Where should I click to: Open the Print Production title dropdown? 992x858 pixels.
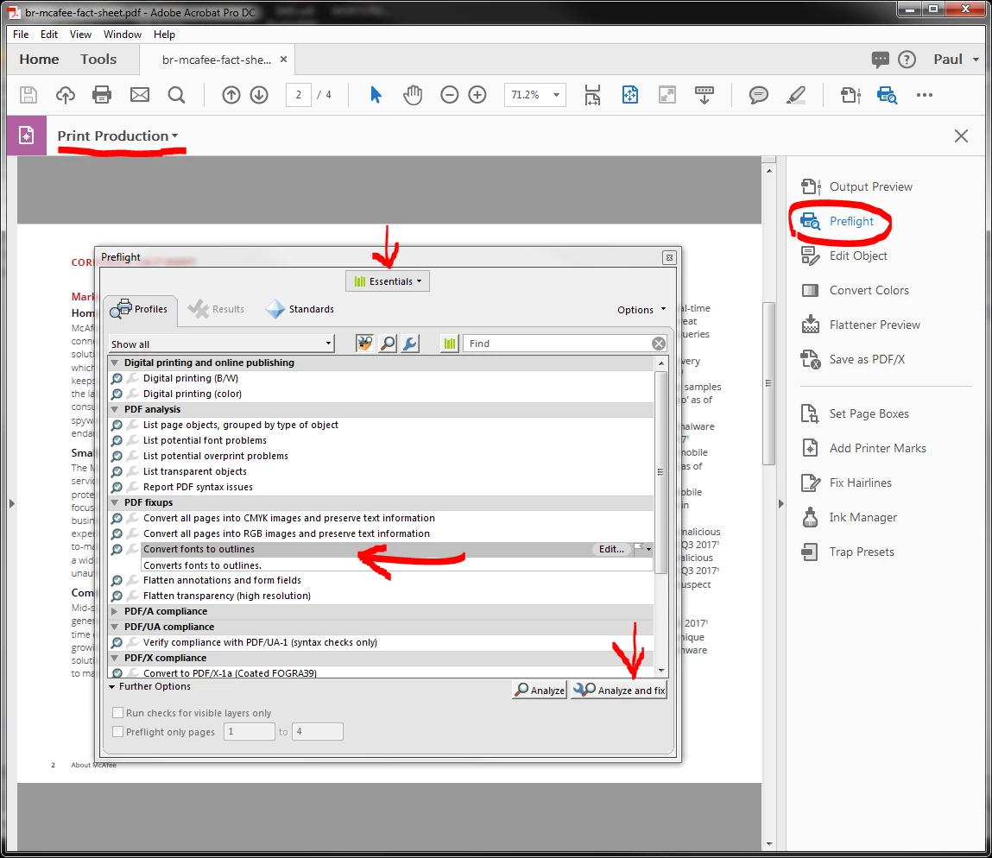pyautogui.click(x=117, y=136)
